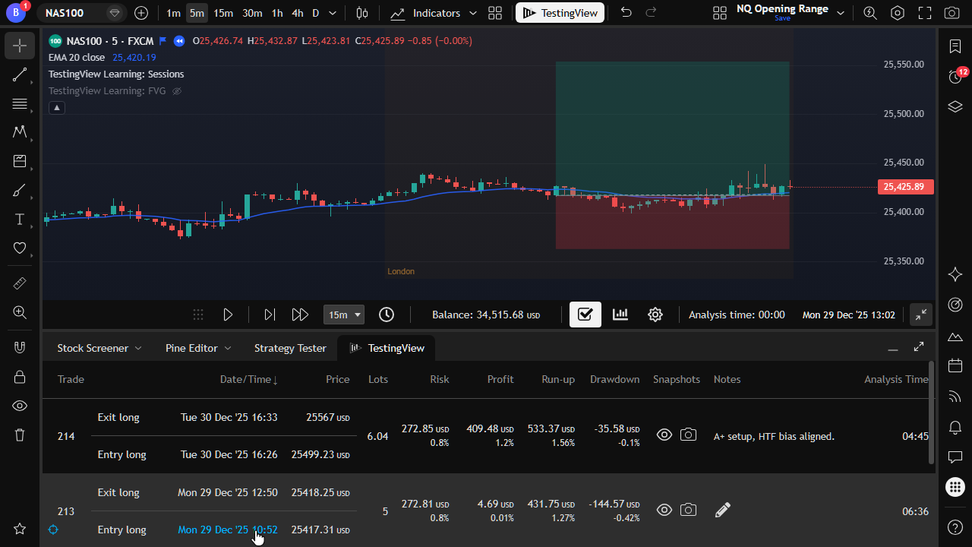Open the Object tree layers panel
Screen dimensions: 972x547
pyautogui.click(x=955, y=106)
